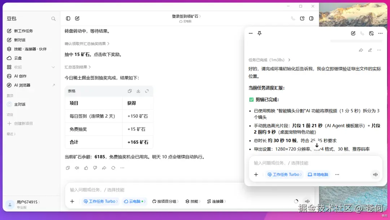Viewport: 390px width, 220px height.
Task: Toggle the right split panel icon
Action: (x=311, y=18)
